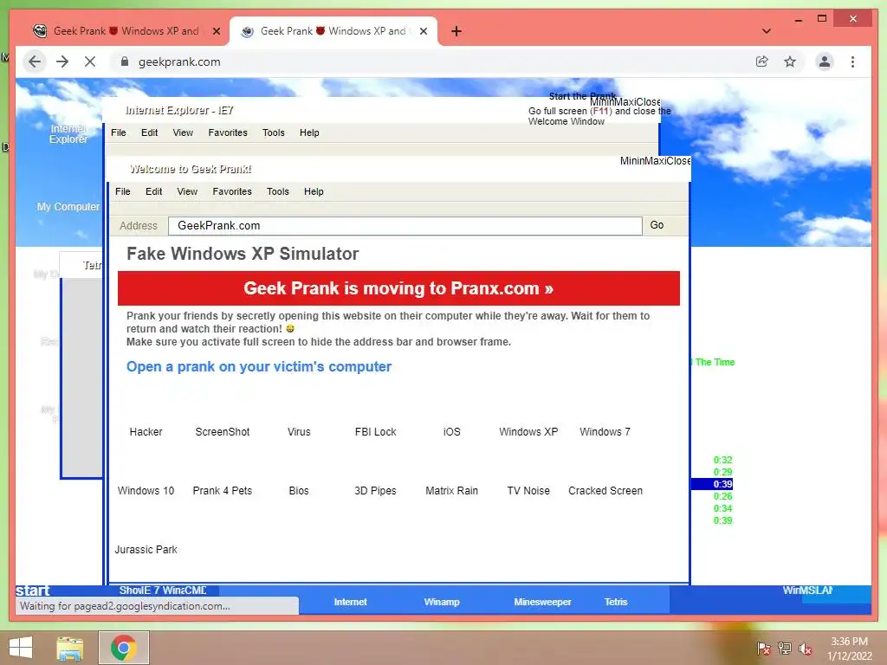Open the Cracked Screen prank
This screenshot has height=665, width=887.
[x=605, y=490]
